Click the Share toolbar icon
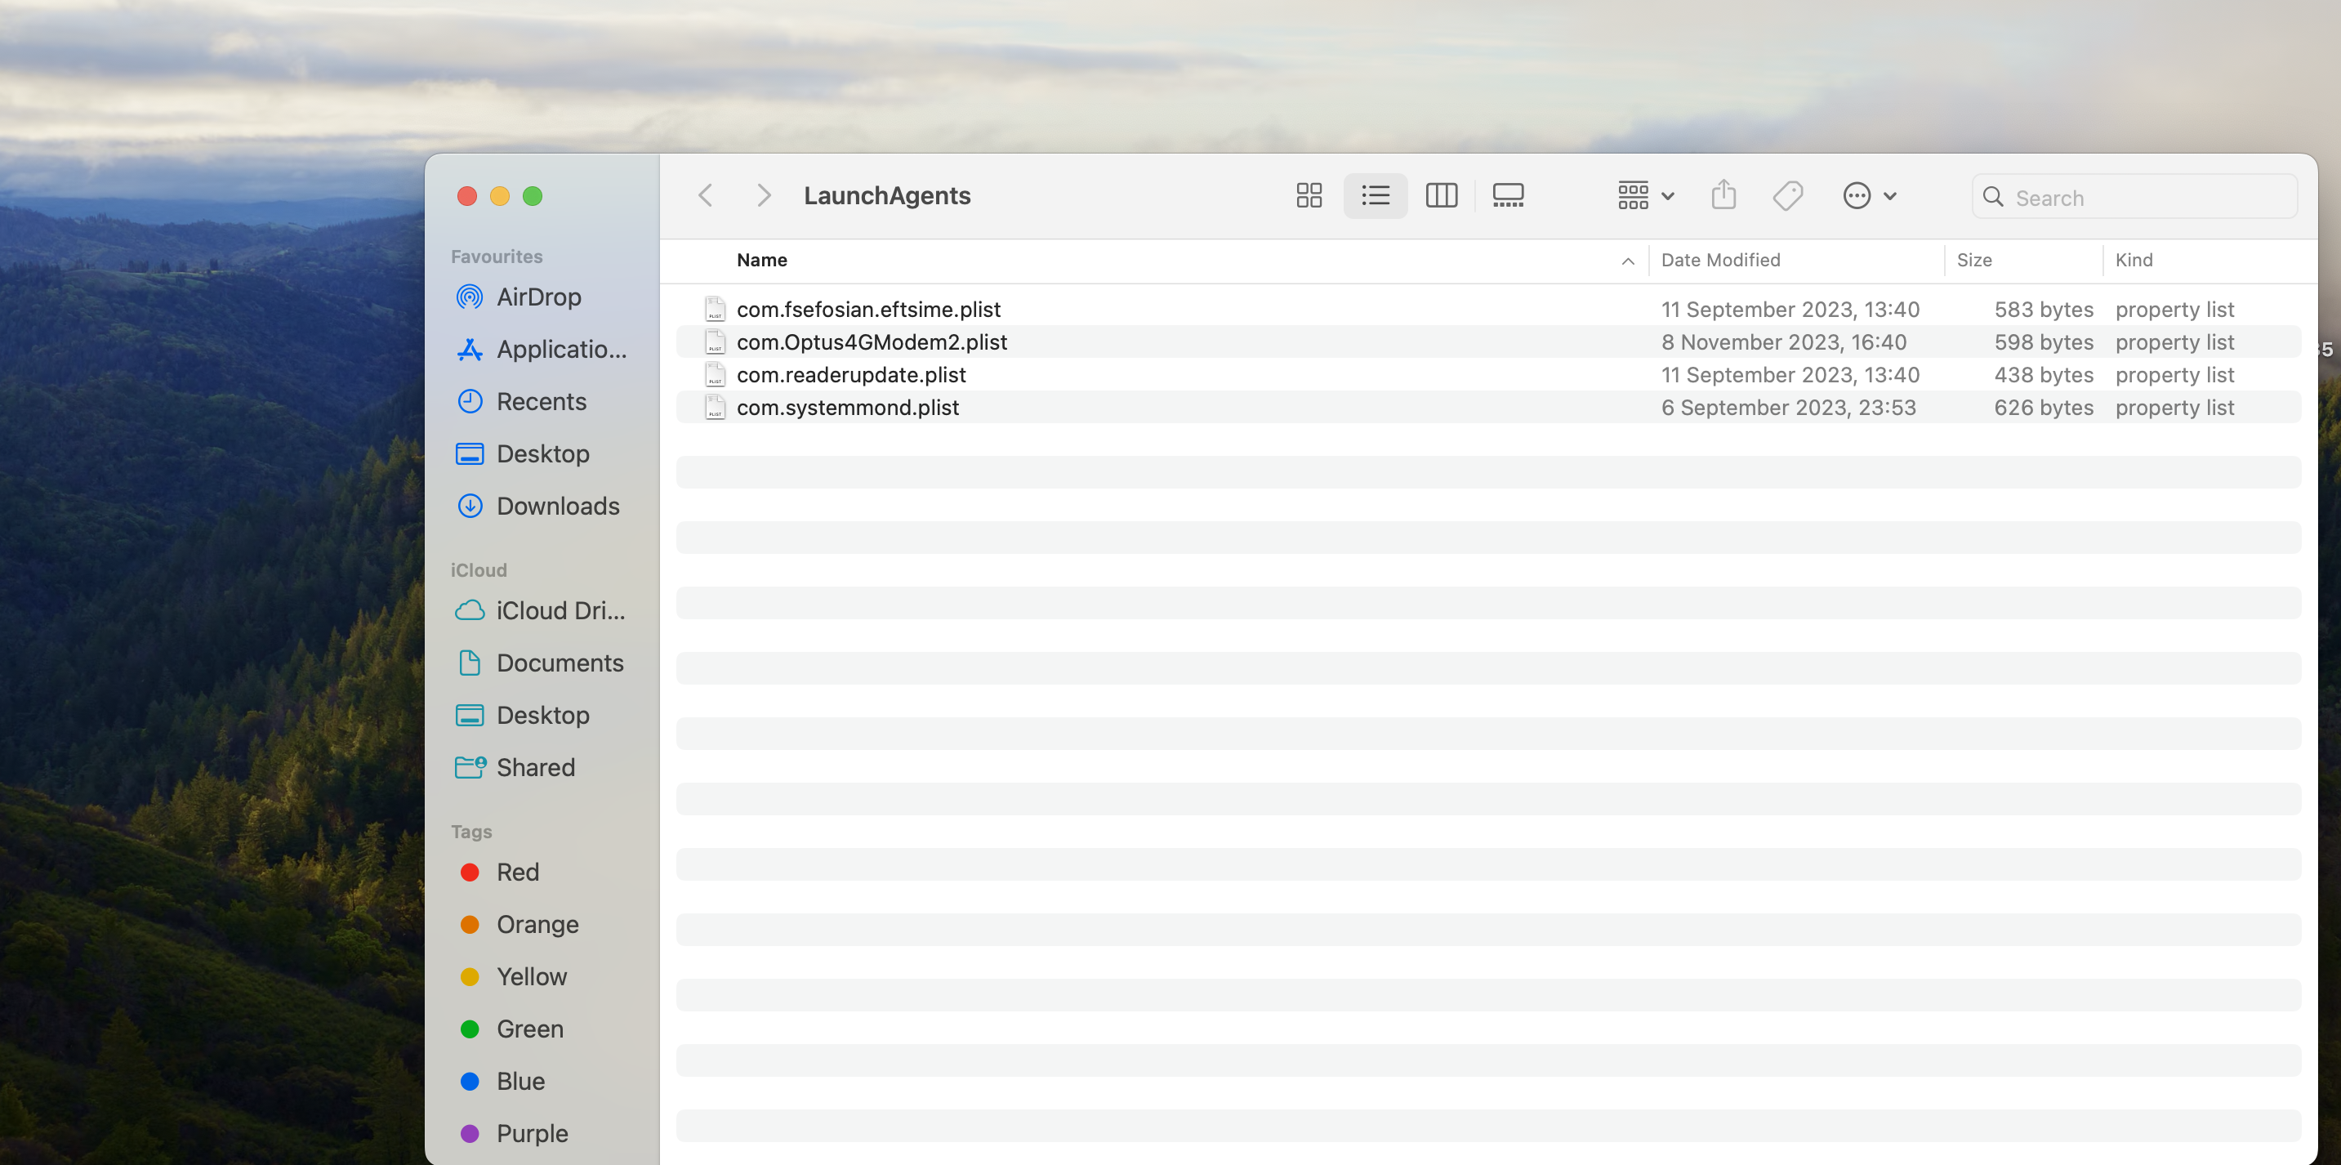This screenshot has width=2341, height=1165. tap(1723, 195)
